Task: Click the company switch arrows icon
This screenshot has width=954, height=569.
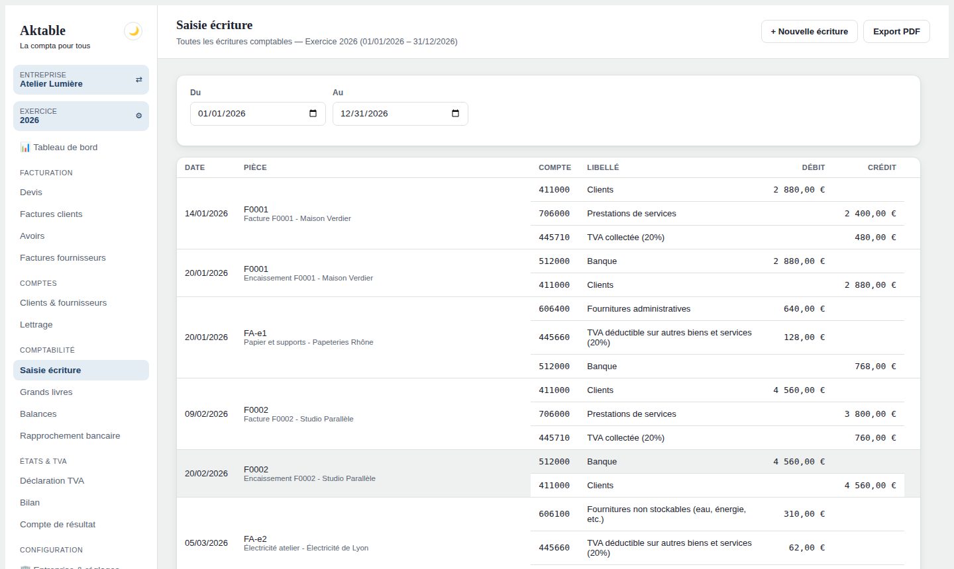Action: click(x=138, y=79)
